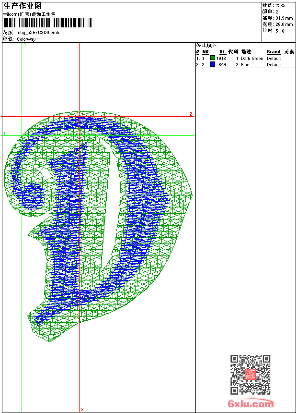Click the Dark Green color swatch

pyautogui.click(x=213, y=58)
